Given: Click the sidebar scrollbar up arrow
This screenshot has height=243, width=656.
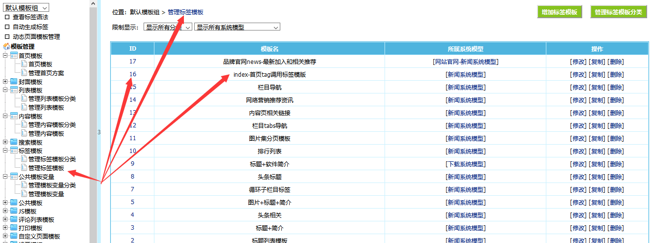Looking at the screenshot, I should coord(93,3).
